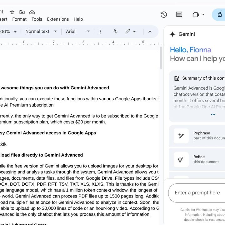Open the Tools menu
Screen dimensions: 225x225
click(37, 19)
